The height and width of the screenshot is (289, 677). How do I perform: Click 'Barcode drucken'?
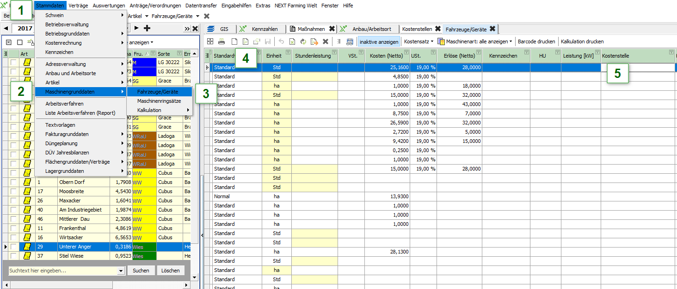tap(536, 41)
